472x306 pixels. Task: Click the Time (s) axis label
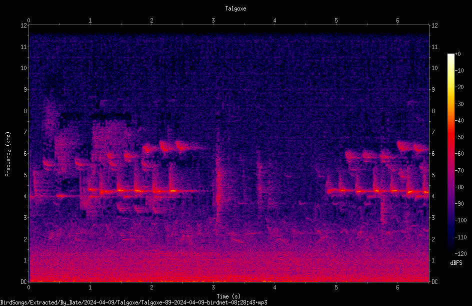point(228,296)
